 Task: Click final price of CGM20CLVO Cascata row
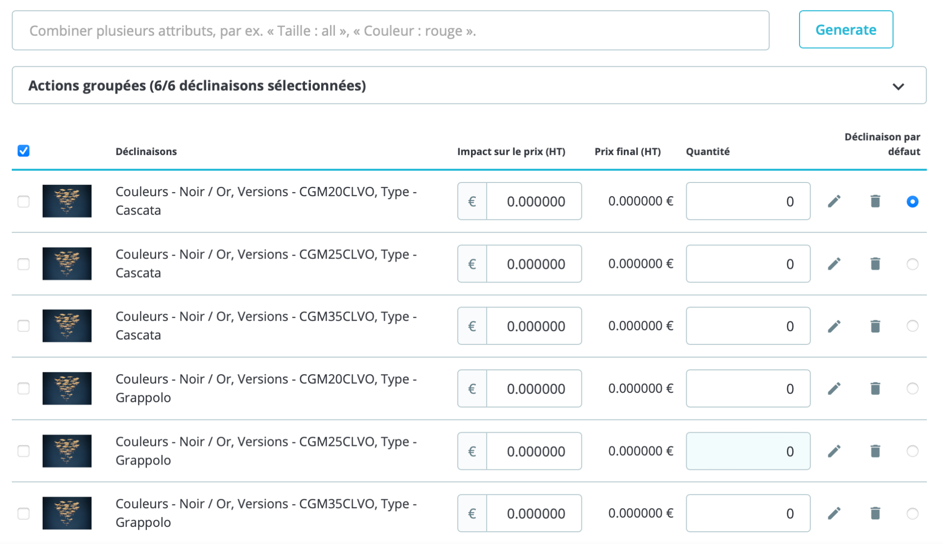click(x=640, y=201)
